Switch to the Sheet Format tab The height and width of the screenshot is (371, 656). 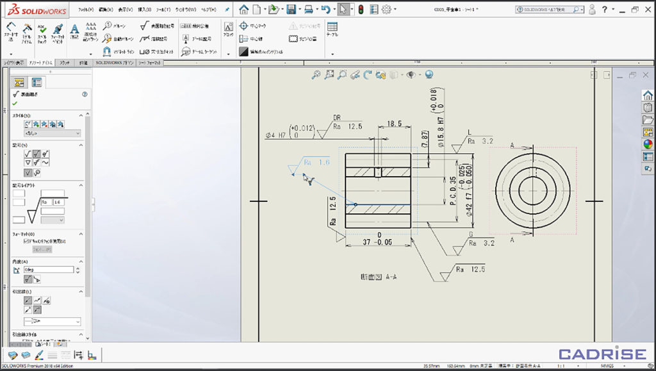point(149,63)
